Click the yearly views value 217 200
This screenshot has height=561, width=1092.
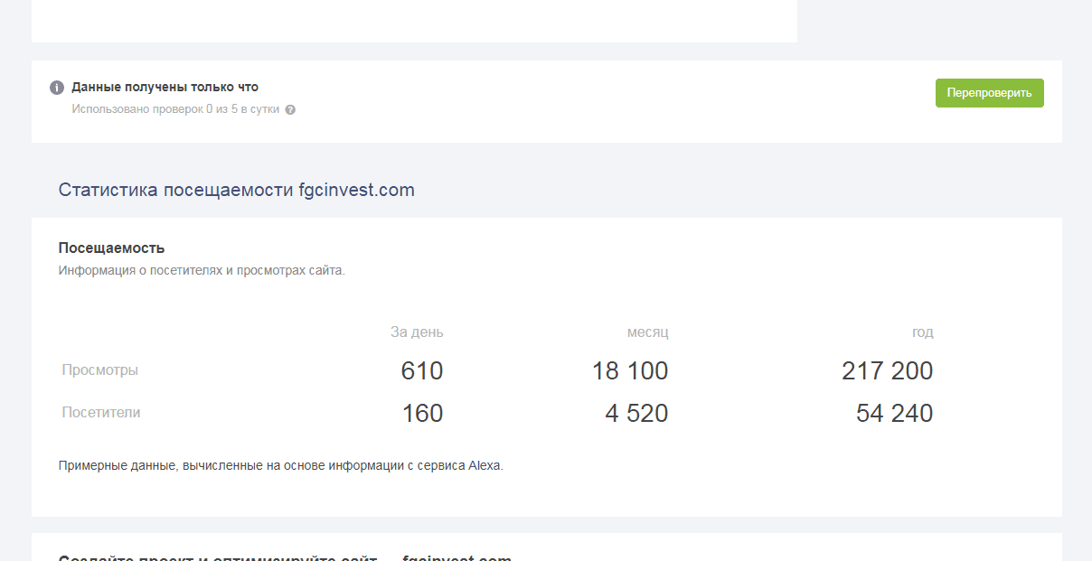tap(887, 371)
